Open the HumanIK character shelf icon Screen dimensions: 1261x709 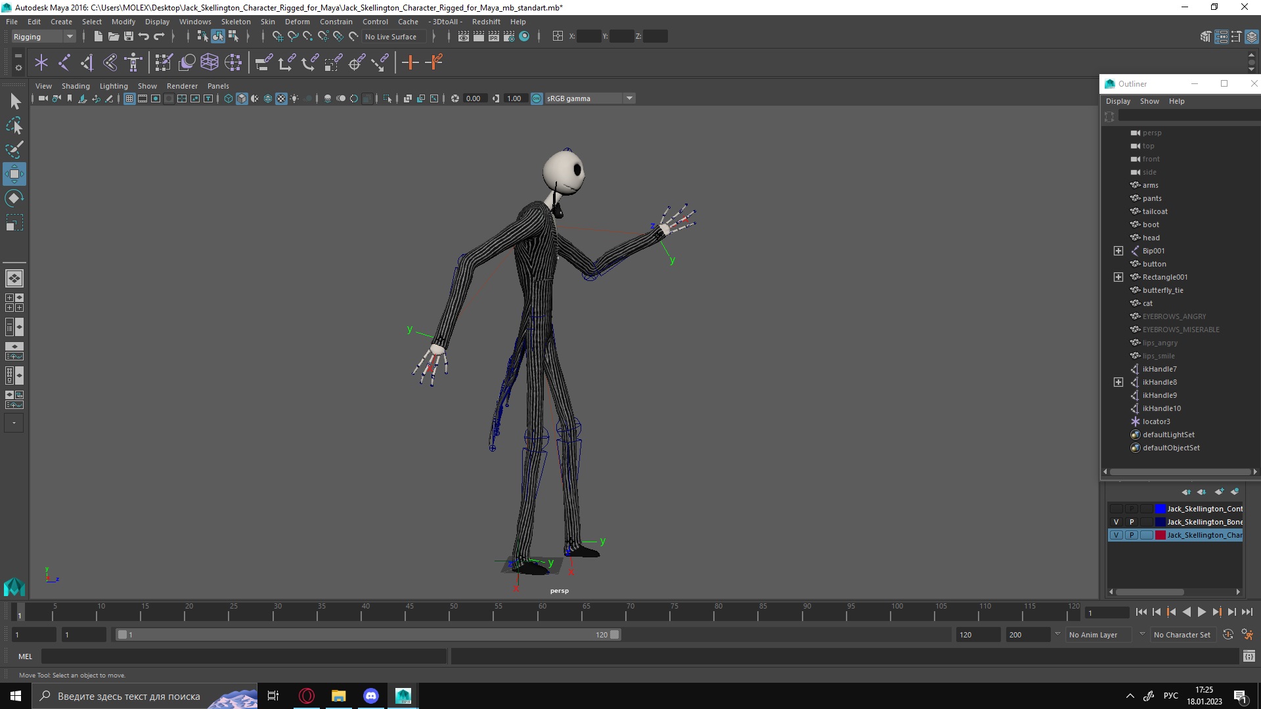click(x=133, y=62)
